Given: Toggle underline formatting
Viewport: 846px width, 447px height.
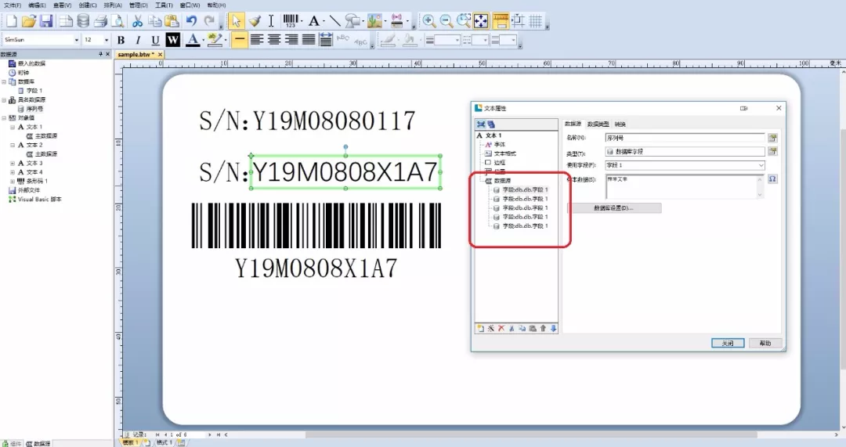Looking at the screenshot, I should tap(155, 40).
